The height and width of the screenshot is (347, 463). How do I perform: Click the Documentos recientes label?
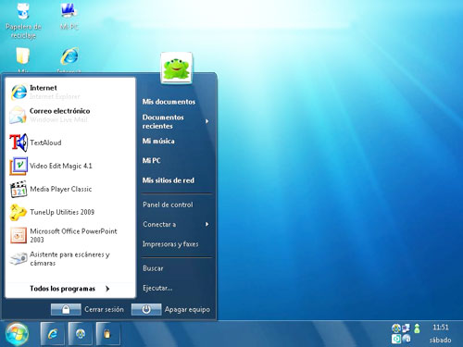click(163, 121)
